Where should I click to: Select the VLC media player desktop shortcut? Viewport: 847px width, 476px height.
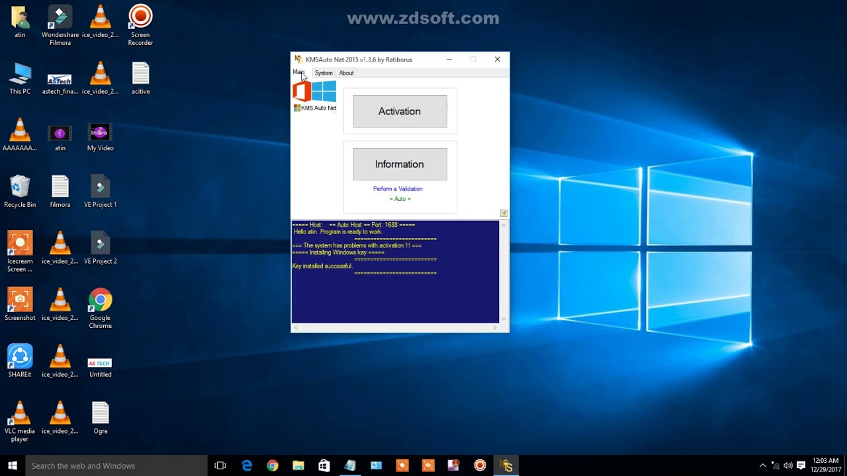pyautogui.click(x=20, y=422)
